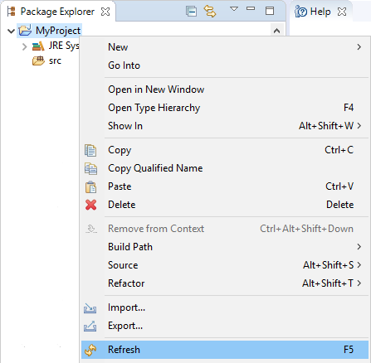Click the Import icon
This screenshot has width=371, height=363.
pos(90,307)
